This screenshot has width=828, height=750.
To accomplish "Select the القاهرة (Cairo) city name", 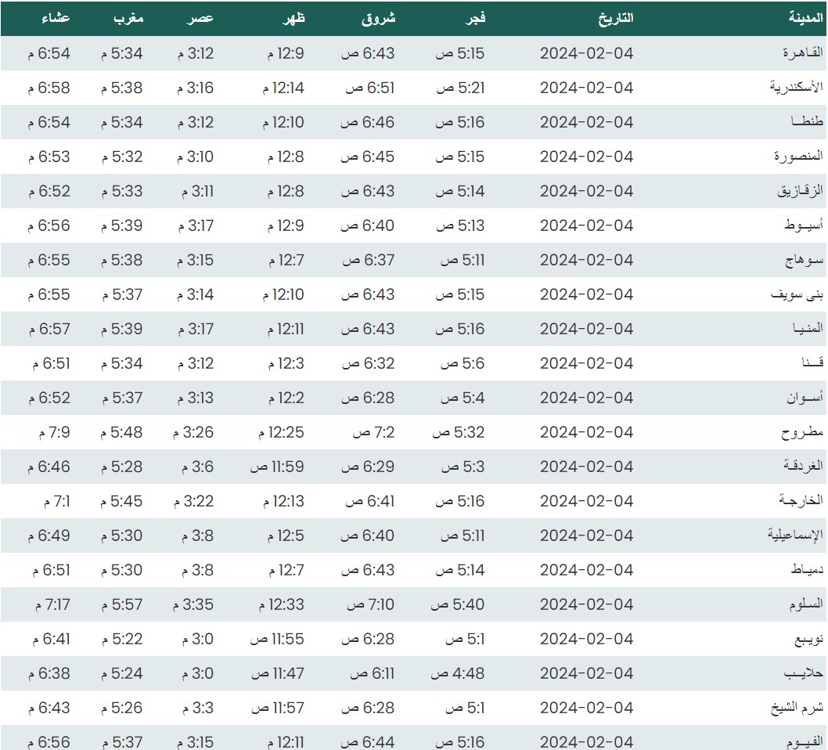I will tap(803, 53).
